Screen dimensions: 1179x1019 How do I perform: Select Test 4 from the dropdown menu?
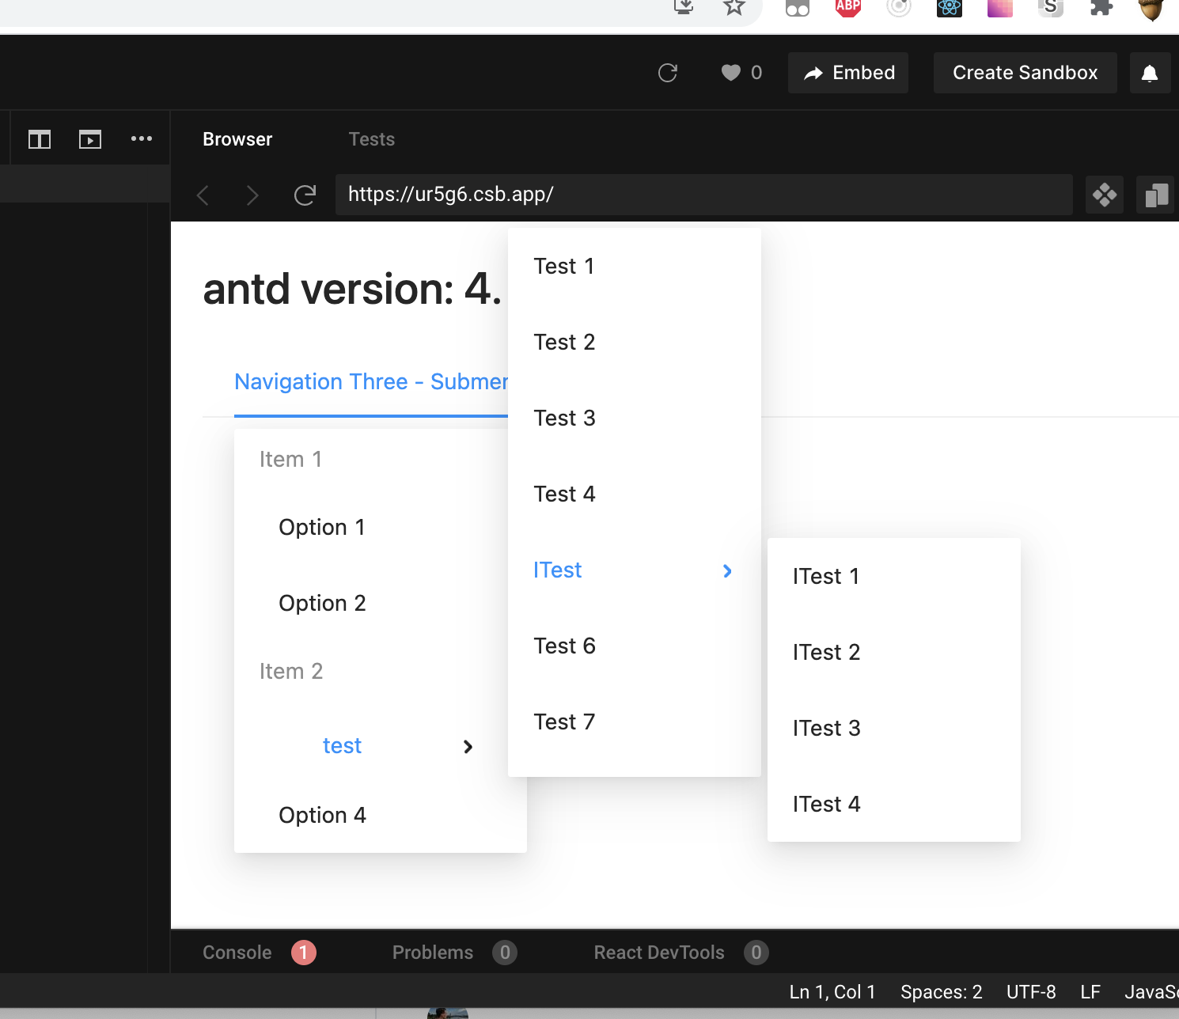pyautogui.click(x=564, y=493)
